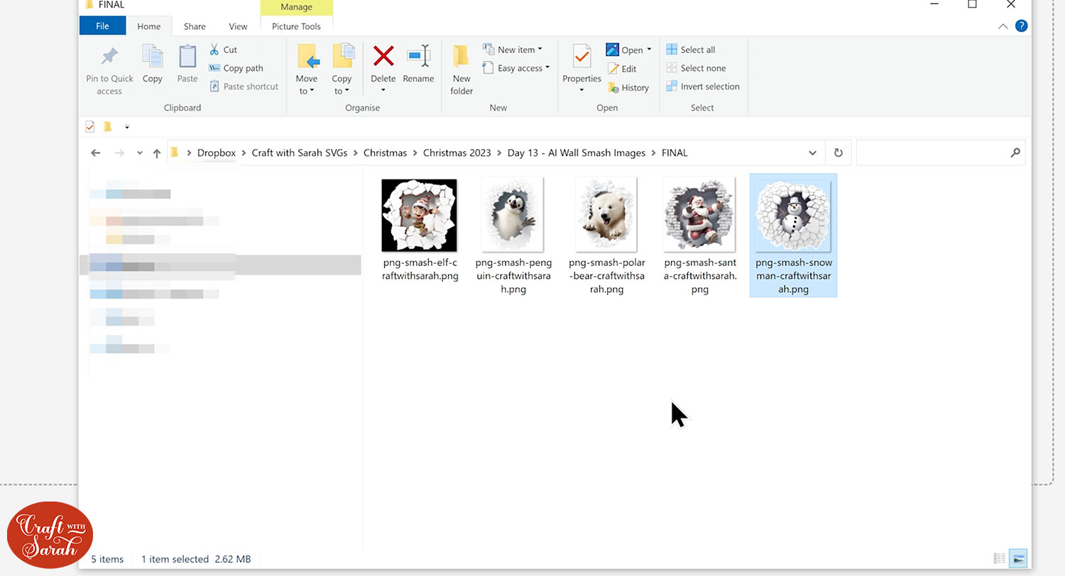Viewport: 1065px width, 576px height.
Task: Open Properties with checkmark icon
Action: tap(581, 57)
